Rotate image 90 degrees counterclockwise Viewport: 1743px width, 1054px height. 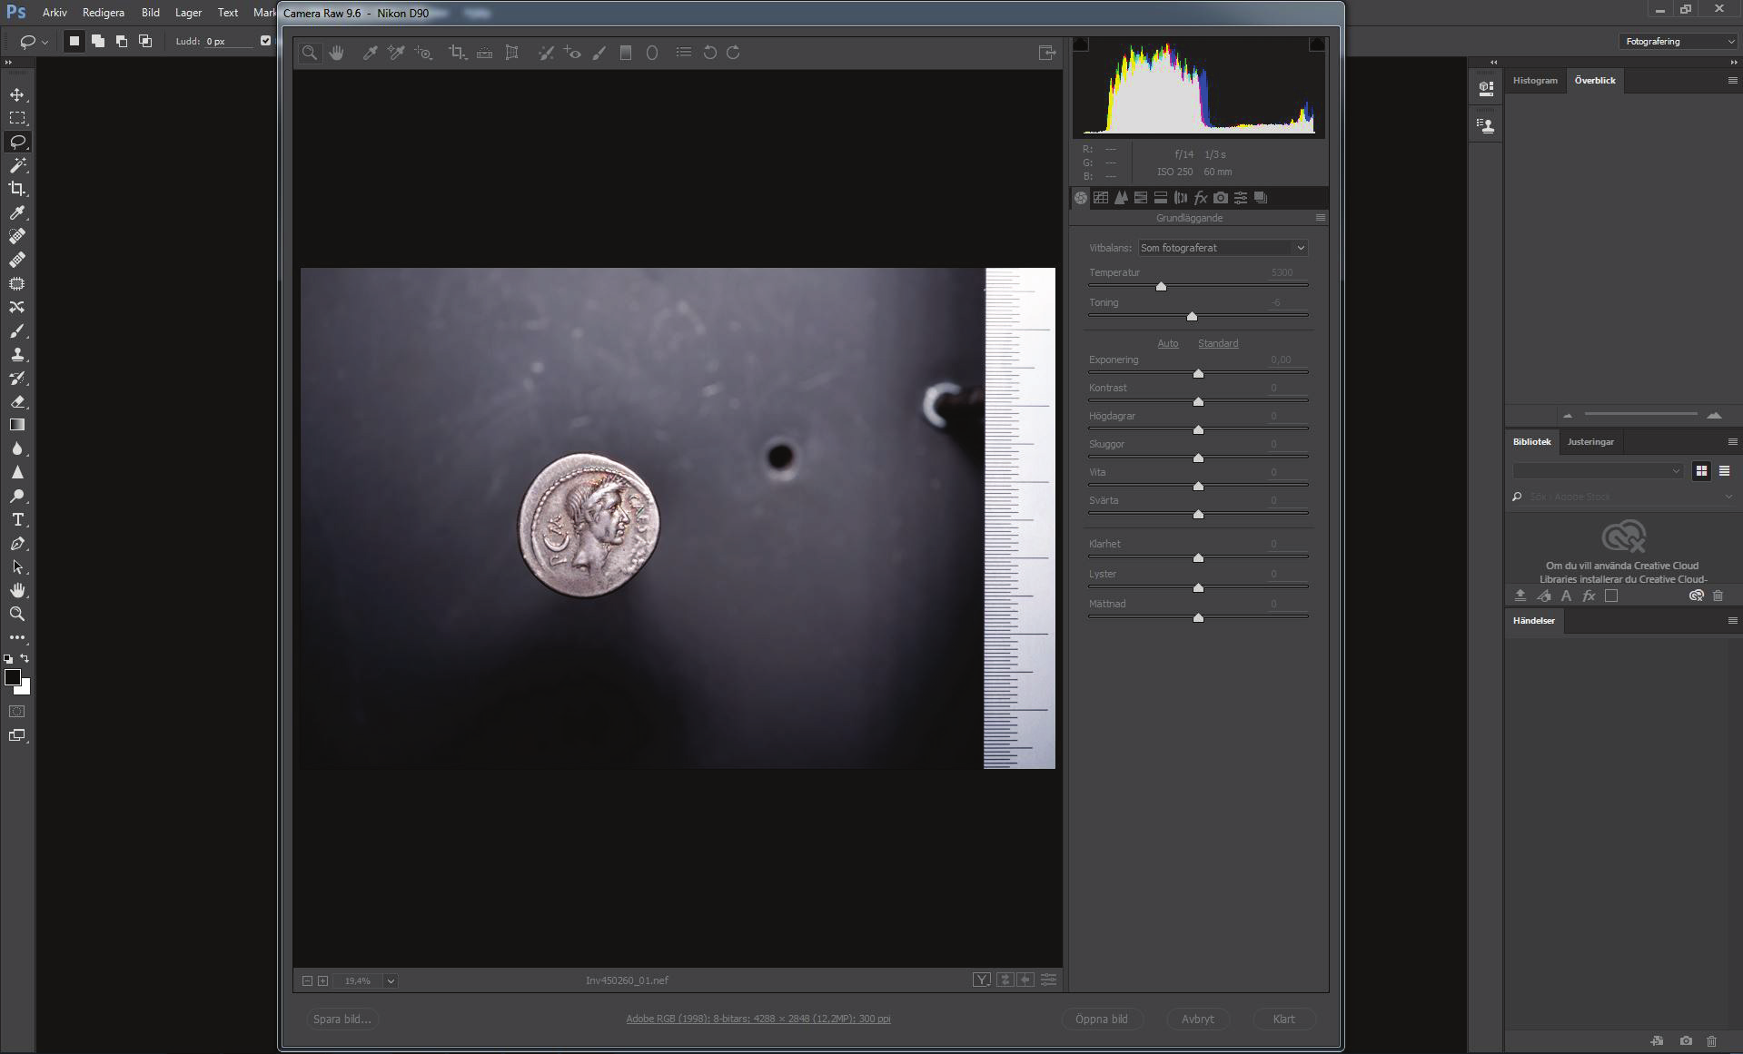coord(710,53)
